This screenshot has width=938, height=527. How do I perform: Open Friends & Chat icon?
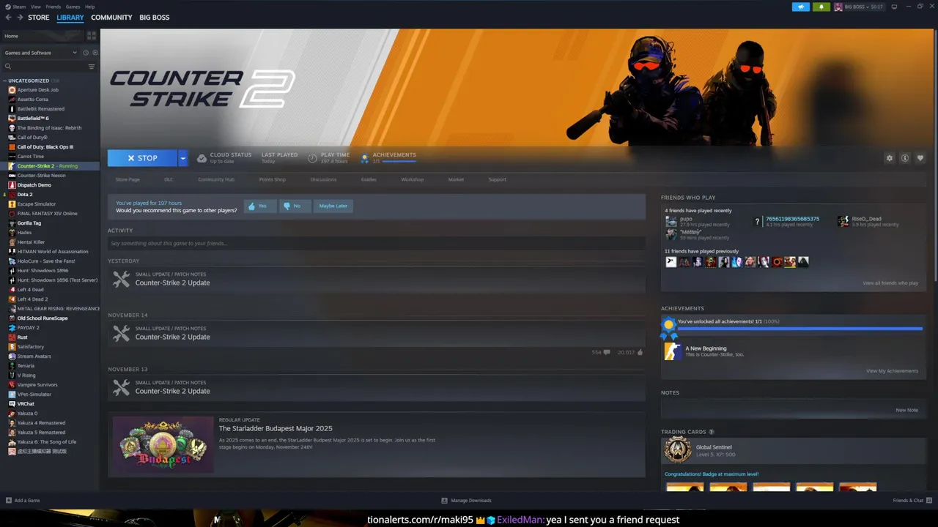929,501
